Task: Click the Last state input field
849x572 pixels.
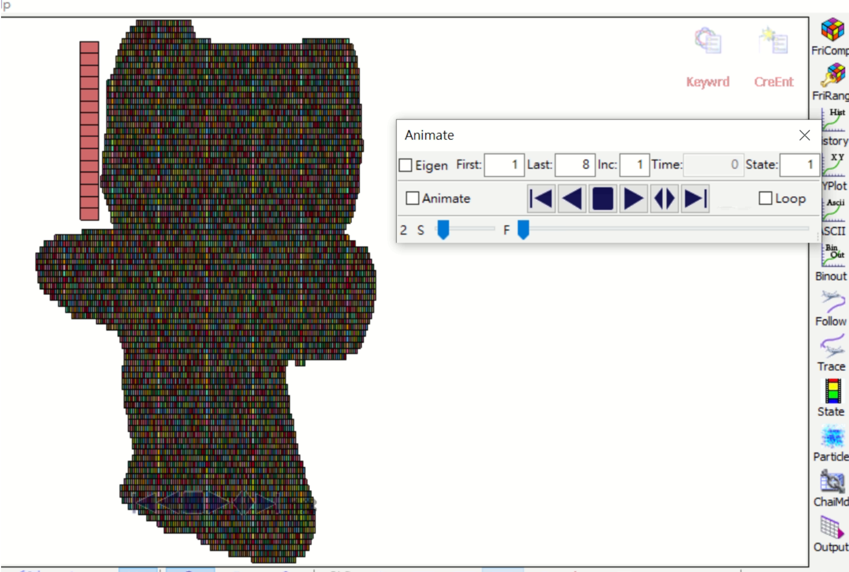Action: pos(575,165)
